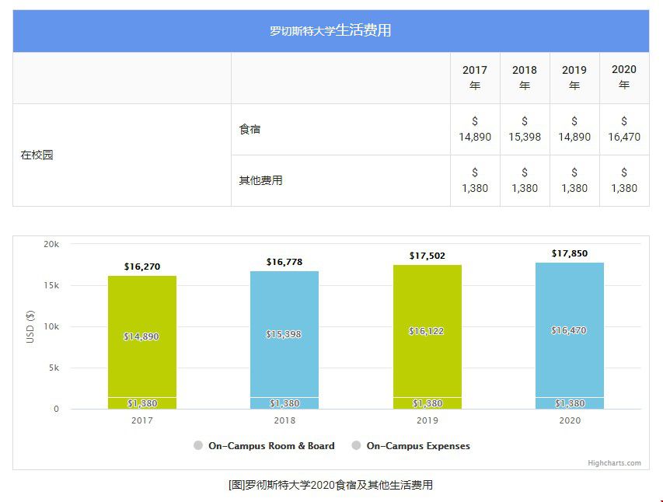Screen dimensions: 663x502
Task: Select the $1,380 label in the 2020 bar
Action: 570,403
